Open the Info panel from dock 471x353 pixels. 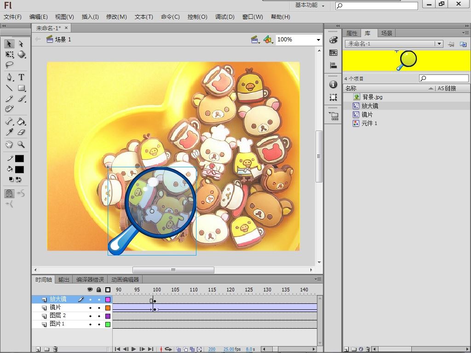333,85
